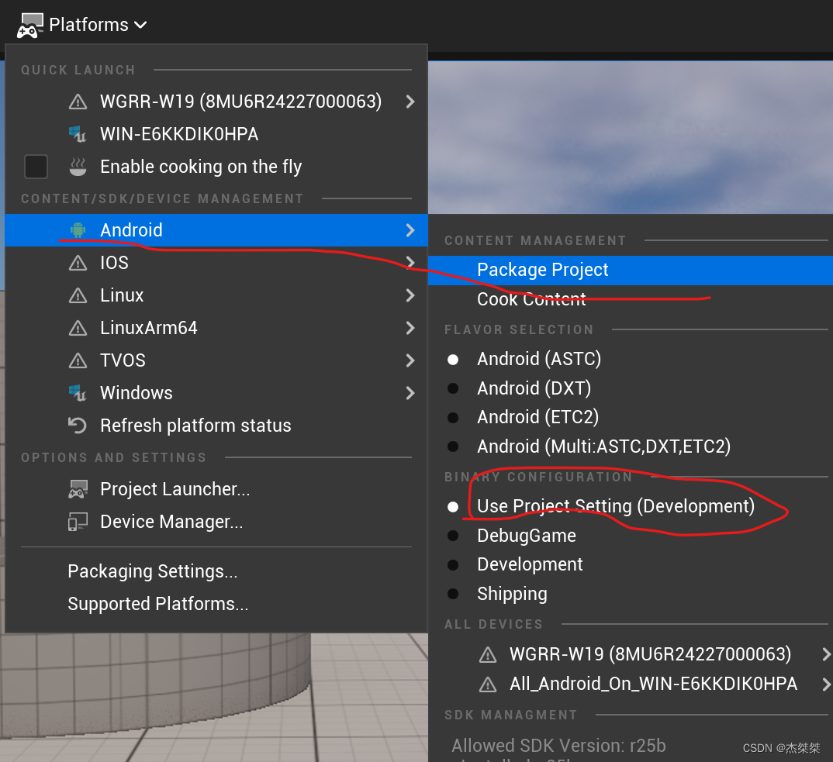Select All_Android_On_WIN-E6KKDIK0HPA device entry
Screen dimensions: 833x762
tap(630, 684)
